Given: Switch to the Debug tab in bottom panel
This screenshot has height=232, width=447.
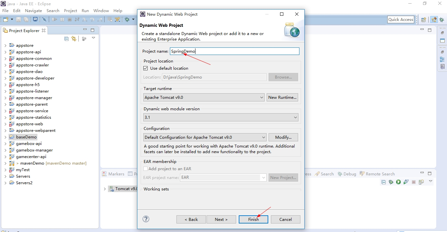Looking at the screenshot, I should point(347,174).
